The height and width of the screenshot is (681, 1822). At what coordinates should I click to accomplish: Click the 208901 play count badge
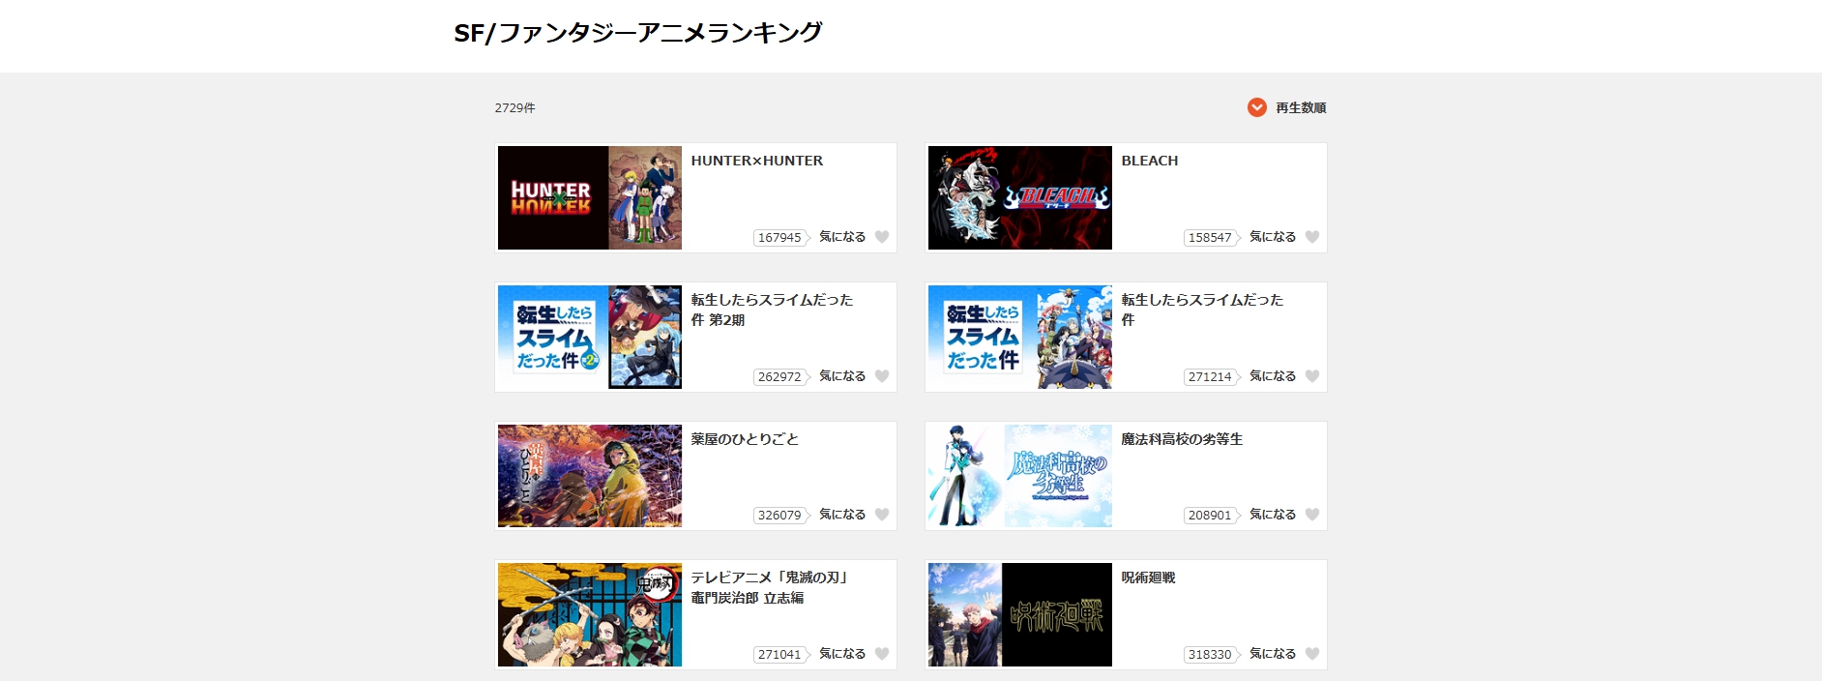coord(1212,516)
